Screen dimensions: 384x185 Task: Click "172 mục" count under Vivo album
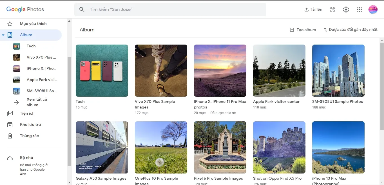click(142, 113)
